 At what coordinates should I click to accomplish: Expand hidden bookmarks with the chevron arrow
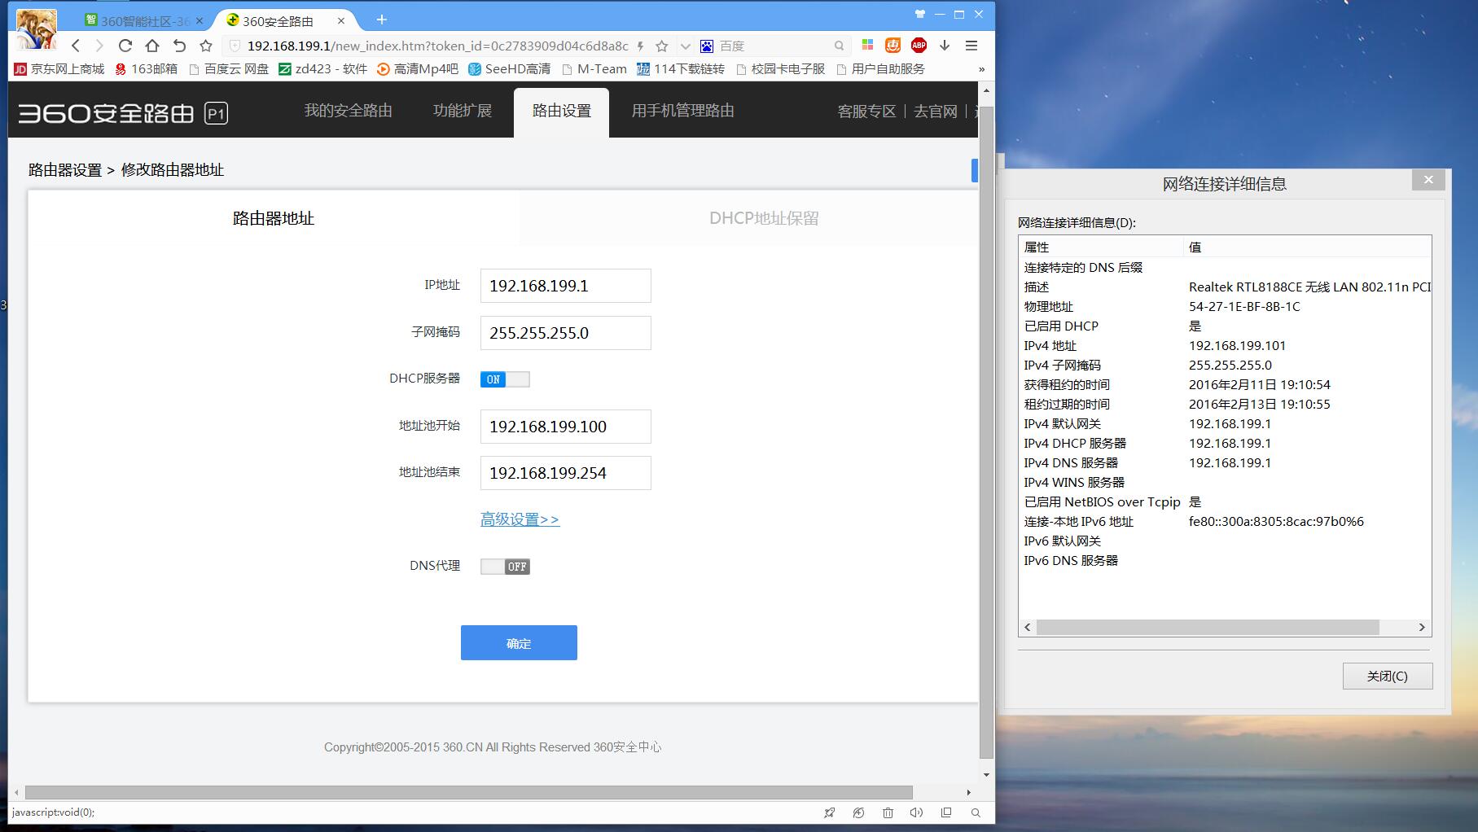click(x=981, y=69)
